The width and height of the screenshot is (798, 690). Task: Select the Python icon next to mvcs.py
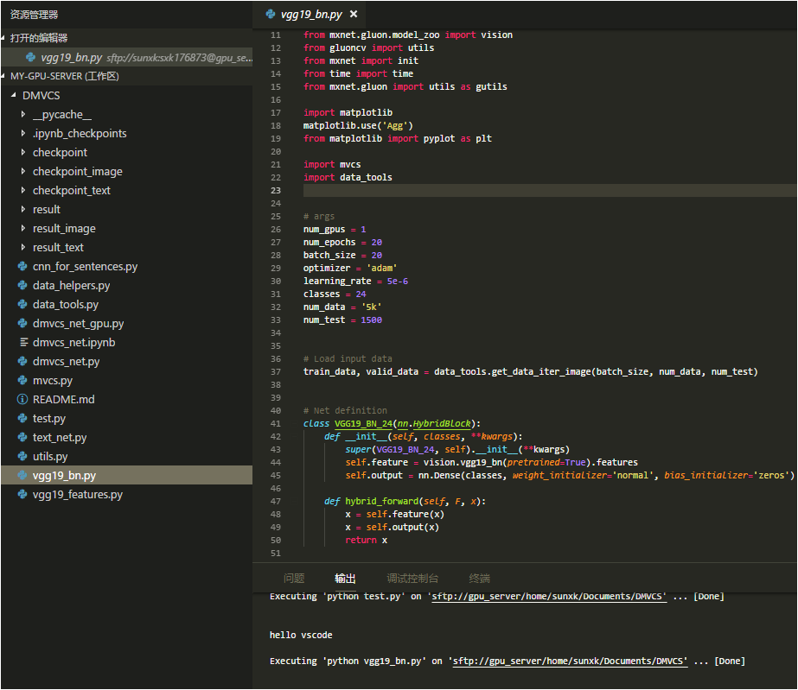point(23,380)
